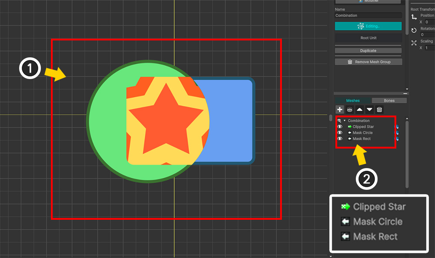Click the properties panel vertical scrollbar
Image resolution: width=435 pixels, height=258 pixels.
click(407, 18)
